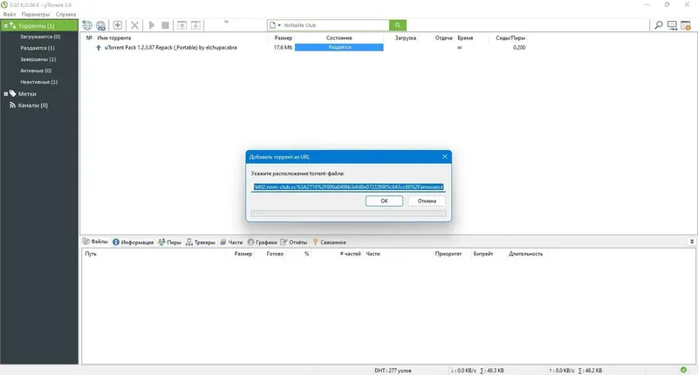Click the move up queue icon
The width and height of the screenshot is (698, 375).
pos(182,25)
